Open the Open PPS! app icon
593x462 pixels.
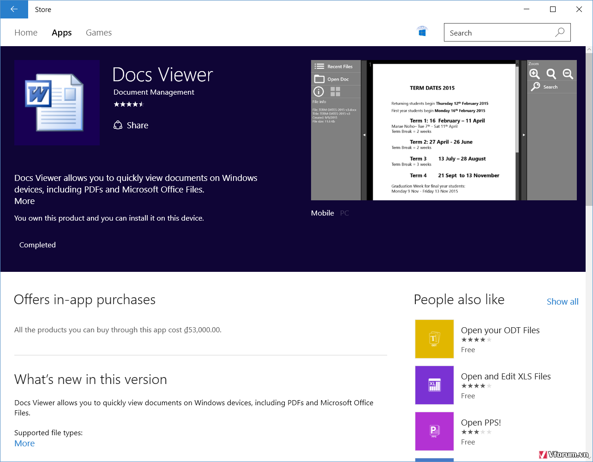(434, 431)
